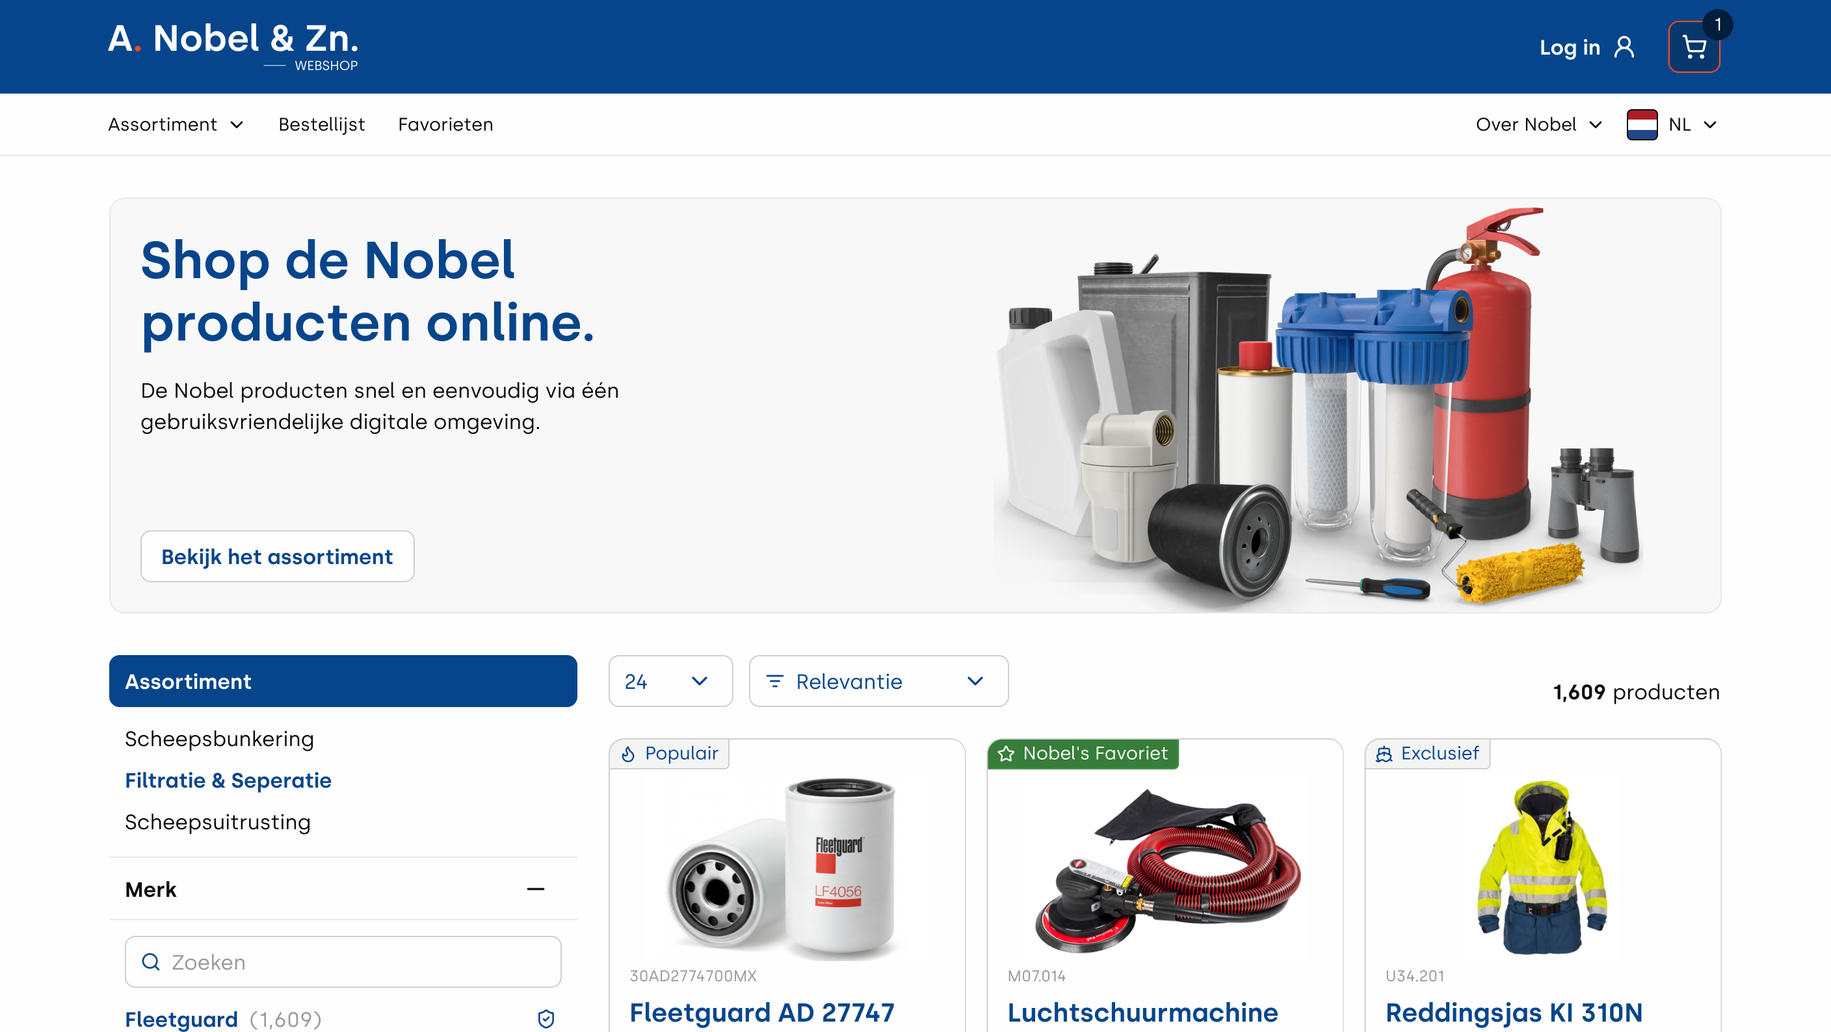Expand the Over Nobel menu
The height and width of the screenshot is (1032, 1831).
pos(1539,124)
